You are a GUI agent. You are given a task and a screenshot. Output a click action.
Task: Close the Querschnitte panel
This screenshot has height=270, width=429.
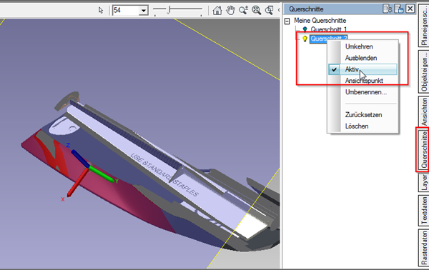[410, 9]
